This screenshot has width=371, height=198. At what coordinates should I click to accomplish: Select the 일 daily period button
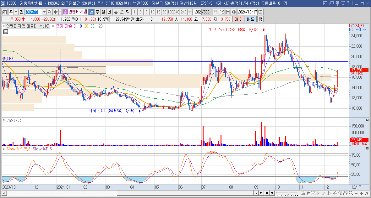pos(91,12)
